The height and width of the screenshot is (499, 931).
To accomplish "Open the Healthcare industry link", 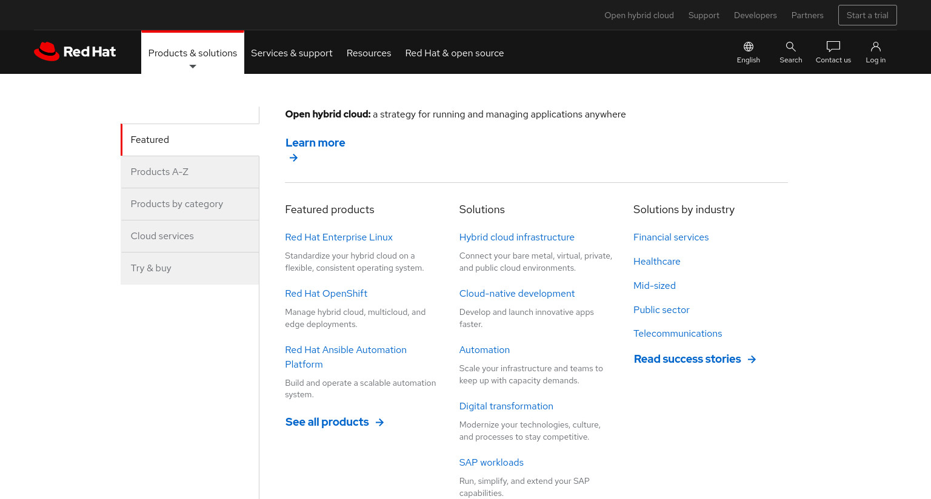I will (657, 262).
